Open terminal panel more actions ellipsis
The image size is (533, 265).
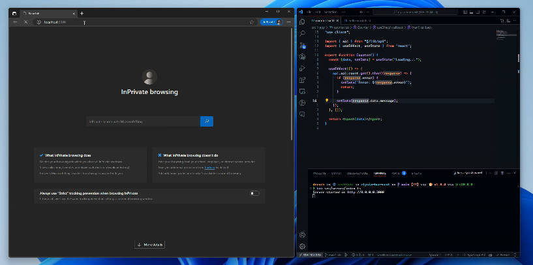click(x=508, y=173)
